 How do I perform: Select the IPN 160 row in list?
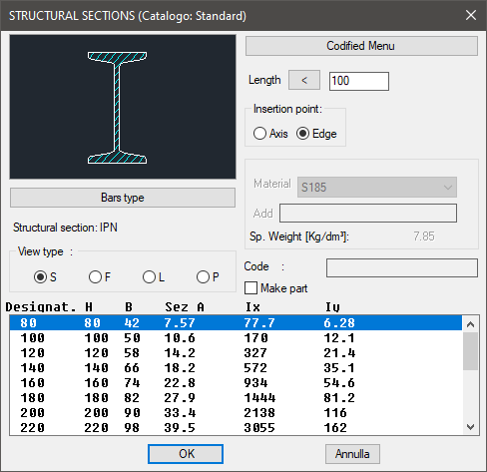[x=236, y=383]
